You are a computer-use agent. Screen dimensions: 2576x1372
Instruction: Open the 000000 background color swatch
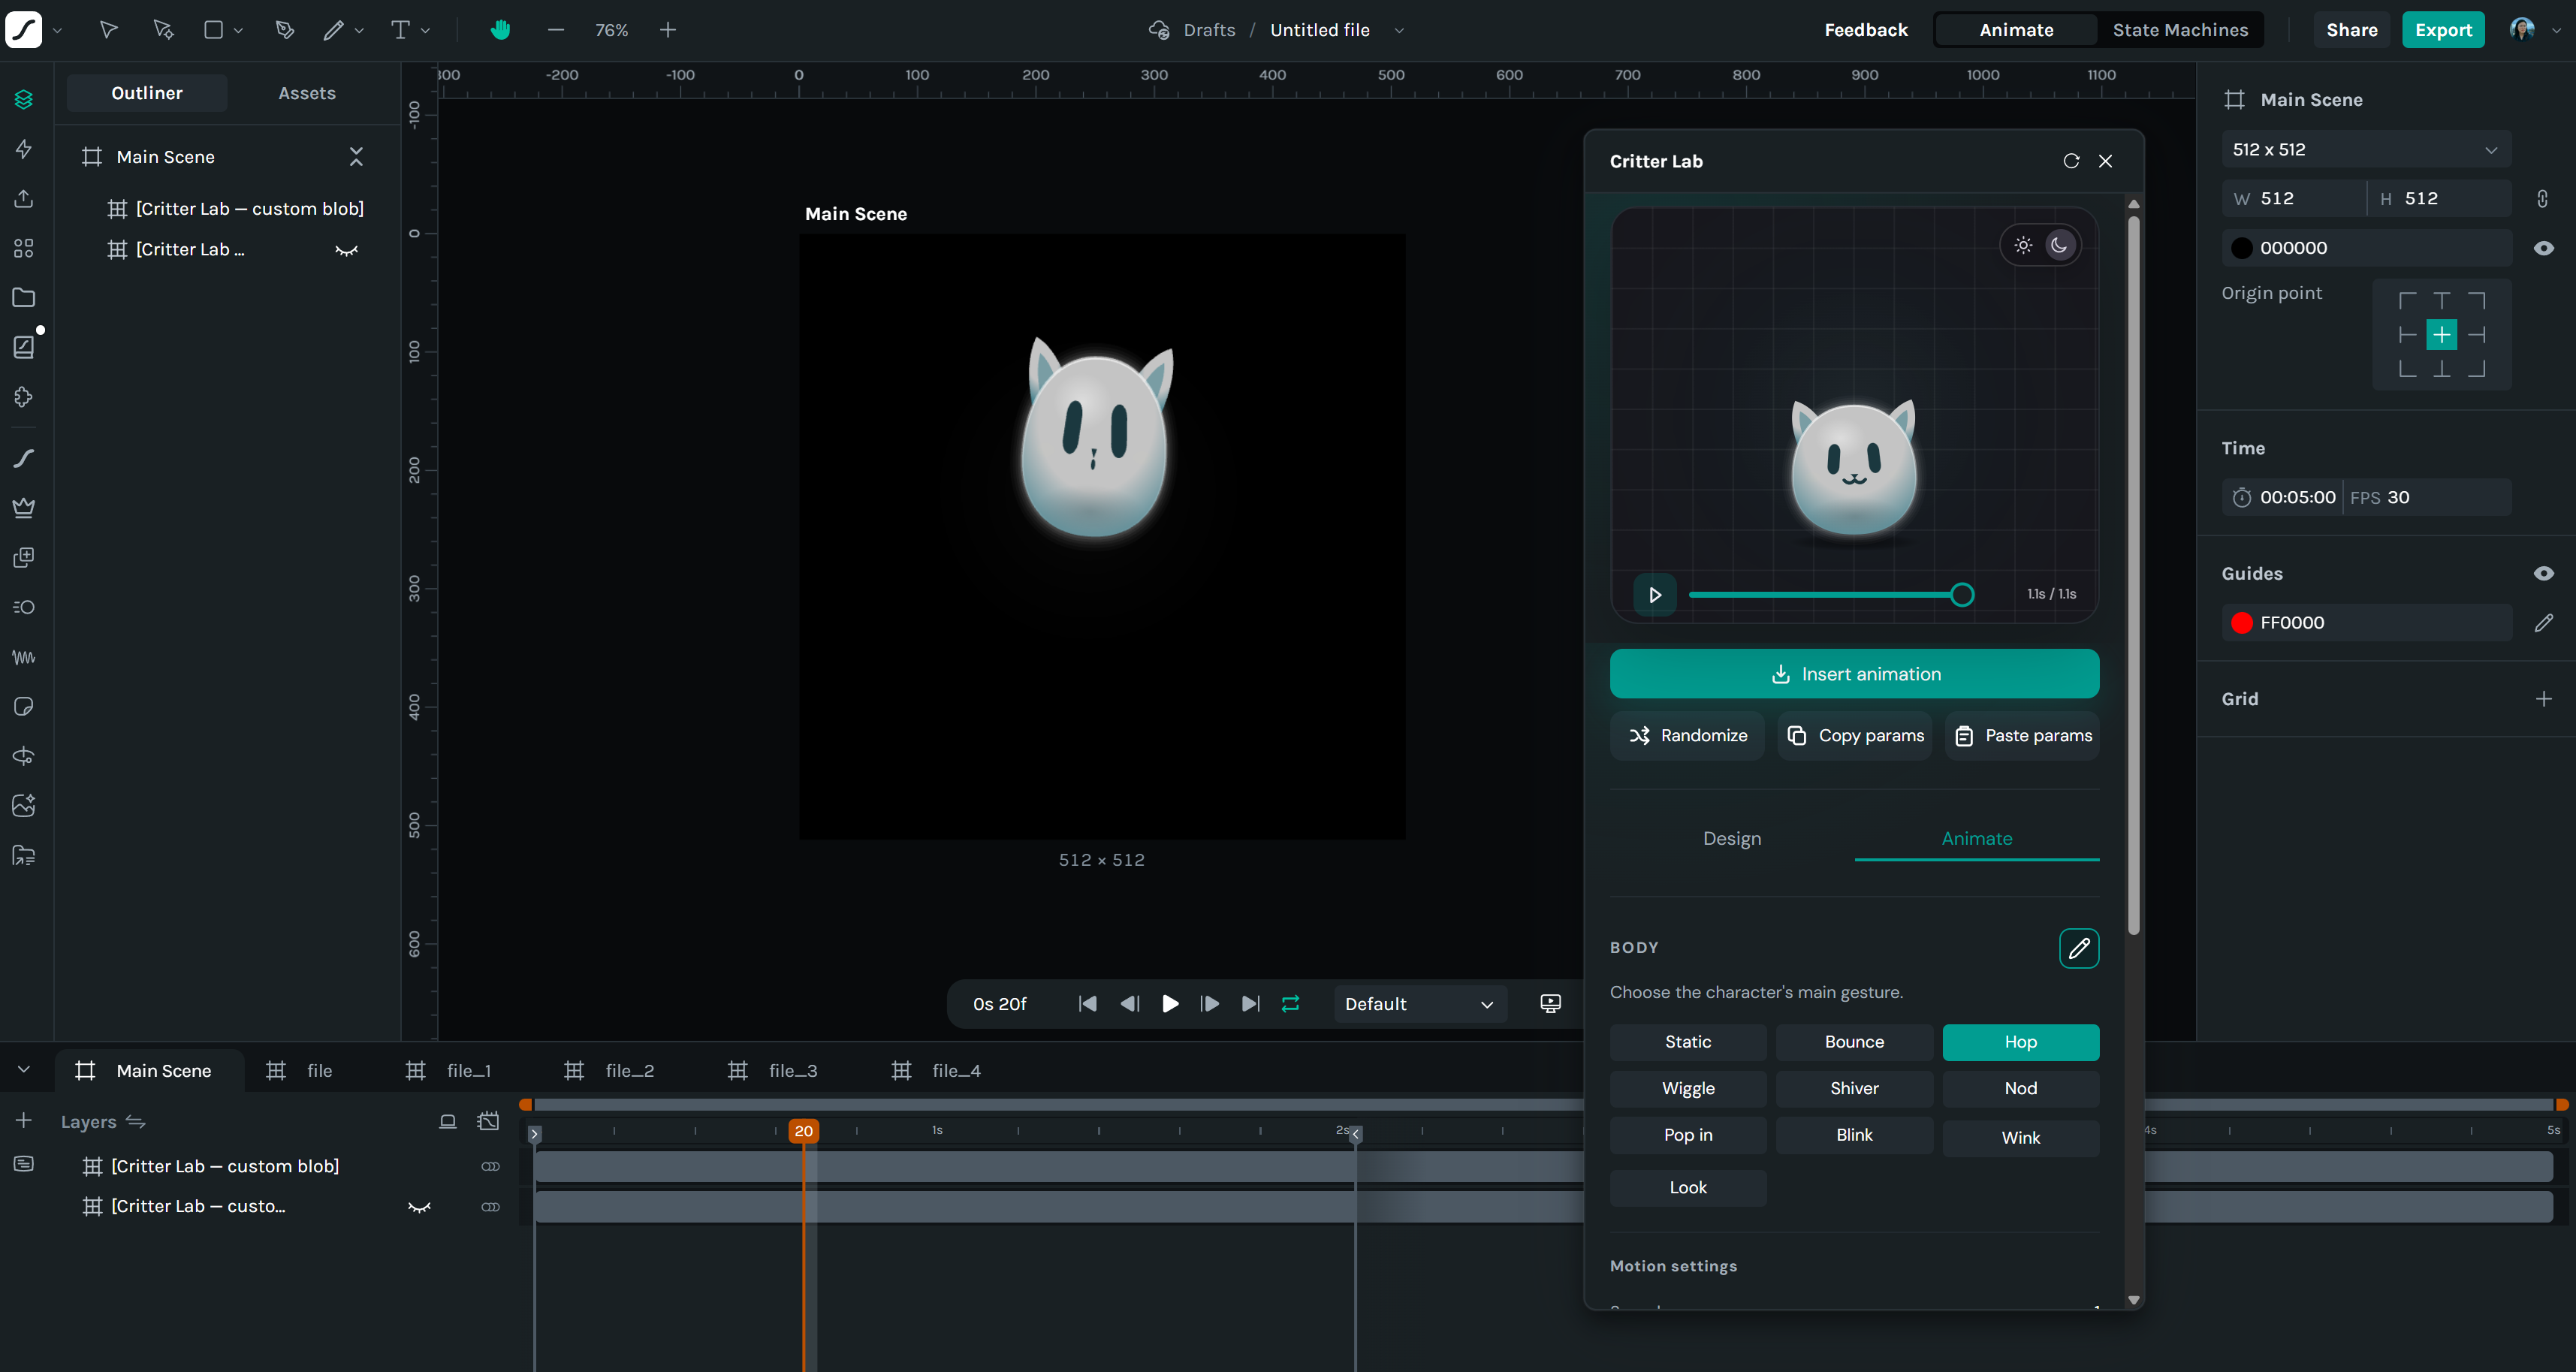pyautogui.click(x=2242, y=248)
